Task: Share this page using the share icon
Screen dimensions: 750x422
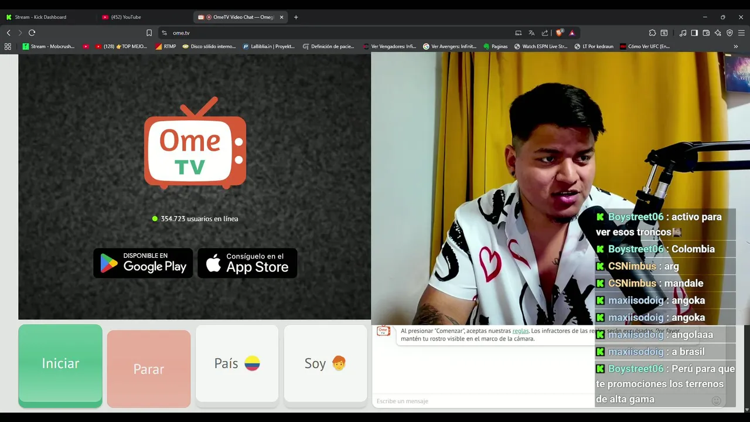Action: (x=545, y=33)
